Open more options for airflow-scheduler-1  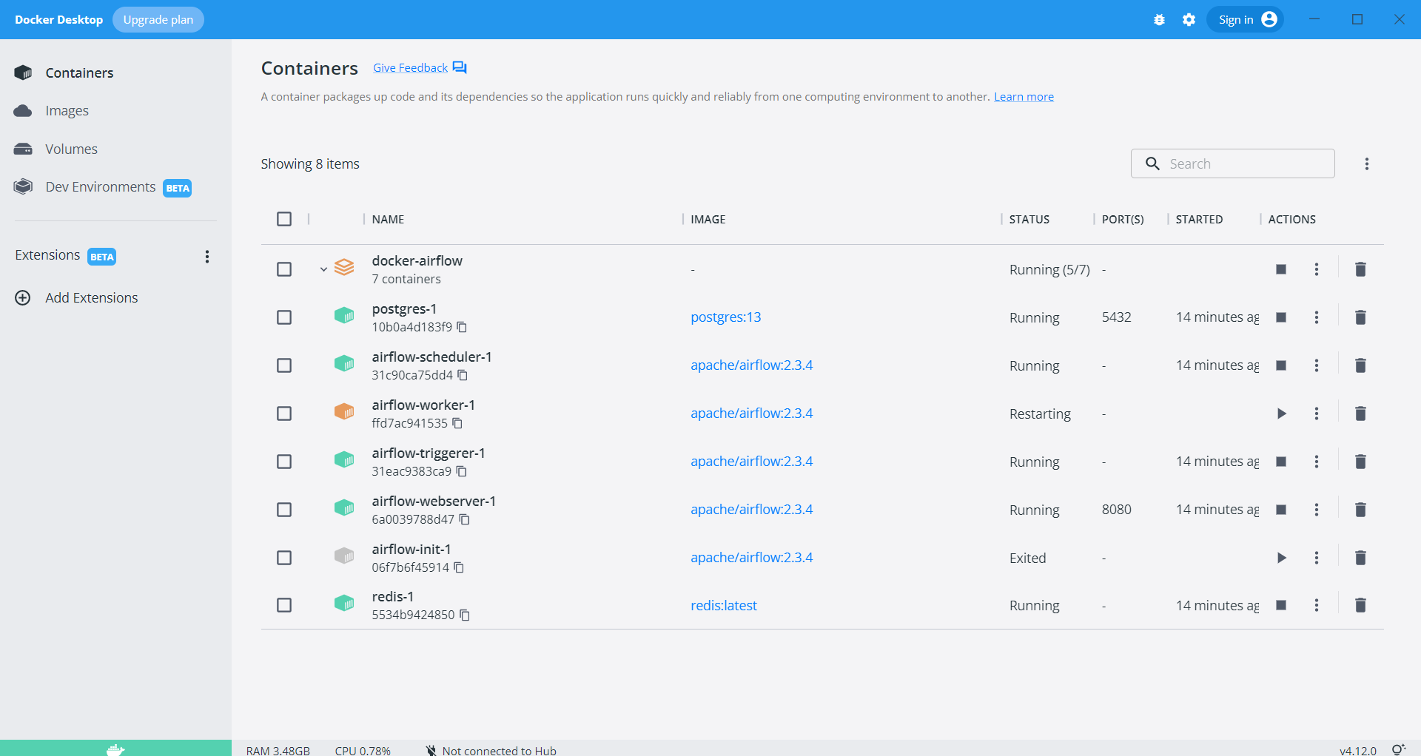pos(1317,365)
